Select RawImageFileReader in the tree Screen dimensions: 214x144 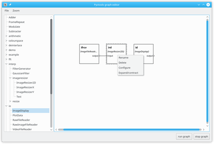(25, 125)
